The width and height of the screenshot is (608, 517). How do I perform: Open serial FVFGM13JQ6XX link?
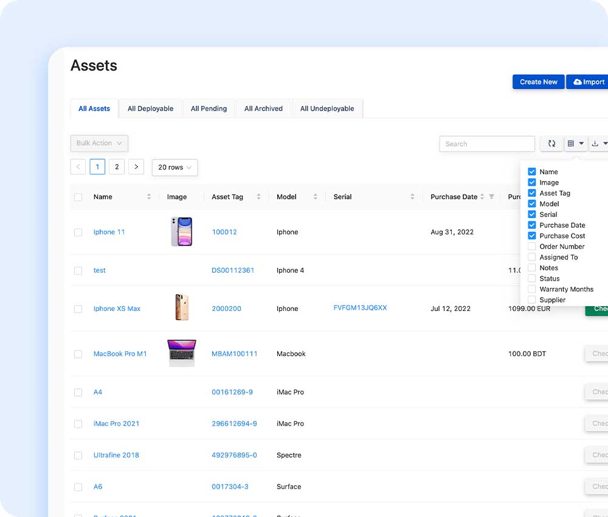tap(360, 307)
